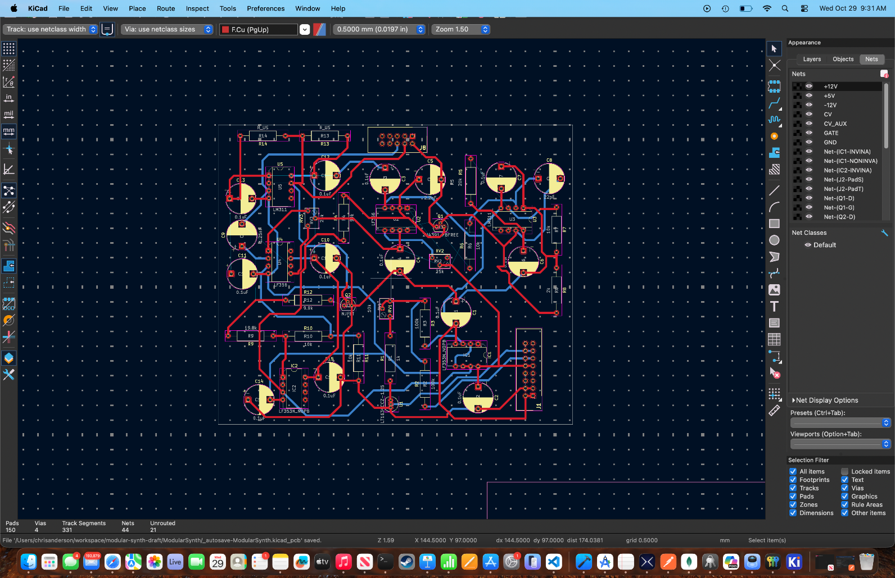Activate the Add Vias tool
The height and width of the screenshot is (578, 895).
click(x=774, y=136)
